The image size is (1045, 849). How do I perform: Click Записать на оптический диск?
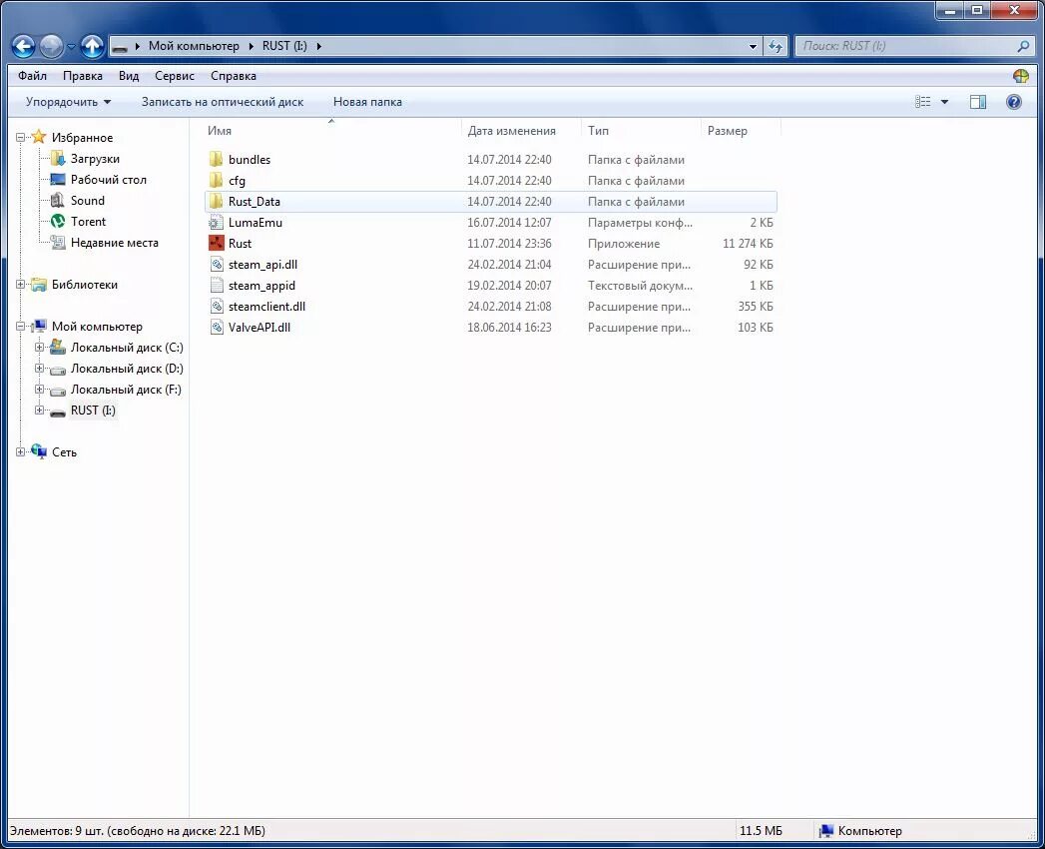[223, 102]
